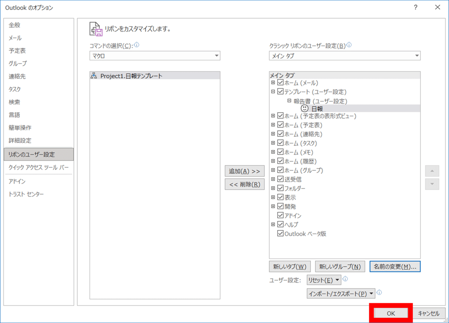Click the ribbon customize icon in header
This screenshot has width=449, height=323.
[x=97, y=29]
